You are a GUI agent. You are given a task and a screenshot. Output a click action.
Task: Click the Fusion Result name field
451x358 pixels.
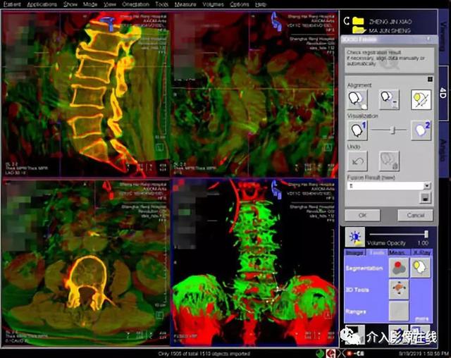tap(385, 186)
